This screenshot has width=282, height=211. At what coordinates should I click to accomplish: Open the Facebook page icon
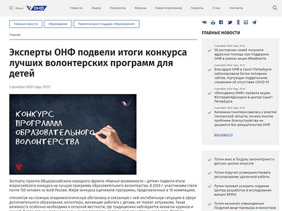click(x=221, y=23)
